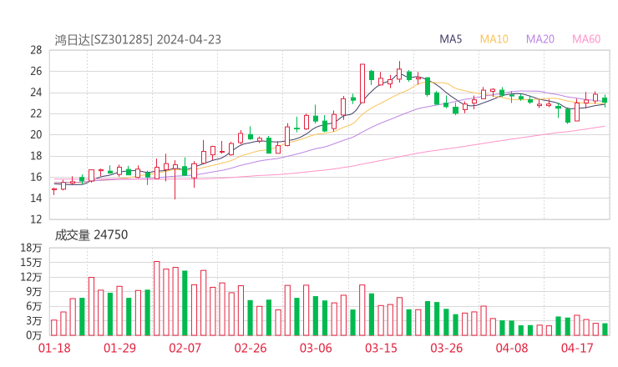Click the tallest red candlestick reaching above 26
The height and width of the screenshot is (367, 618).
pyautogui.click(x=362, y=83)
